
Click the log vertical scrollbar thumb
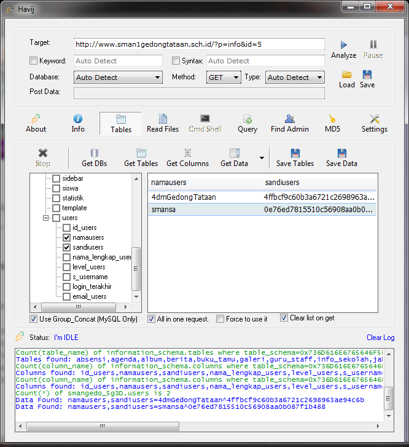coord(389,398)
